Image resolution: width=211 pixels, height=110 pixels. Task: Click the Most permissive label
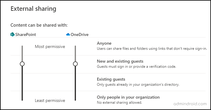[50, 46]
